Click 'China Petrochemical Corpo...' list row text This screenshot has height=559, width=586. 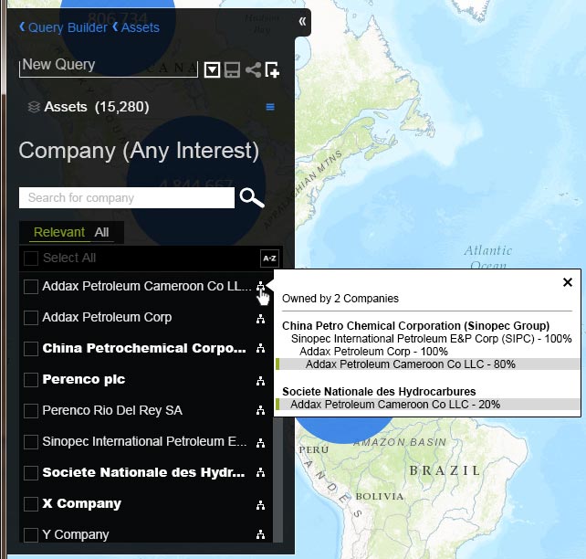point(144,348)
